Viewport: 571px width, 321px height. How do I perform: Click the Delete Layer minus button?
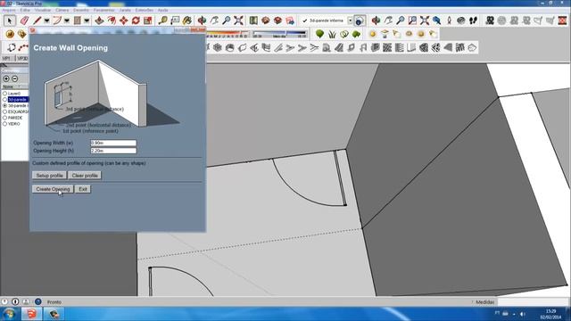(14, 78)
